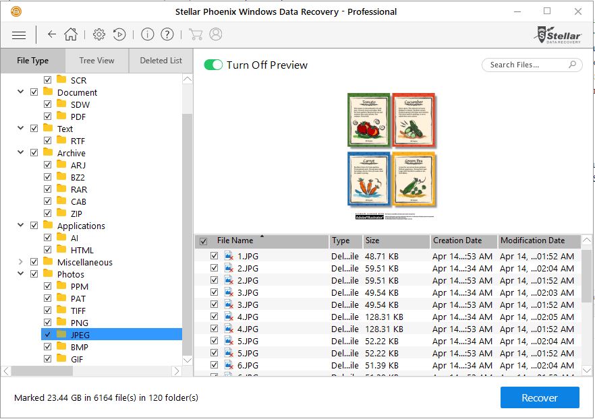595x419 pixels.
Task: Click the Recover button
Action: coord(539,397)
